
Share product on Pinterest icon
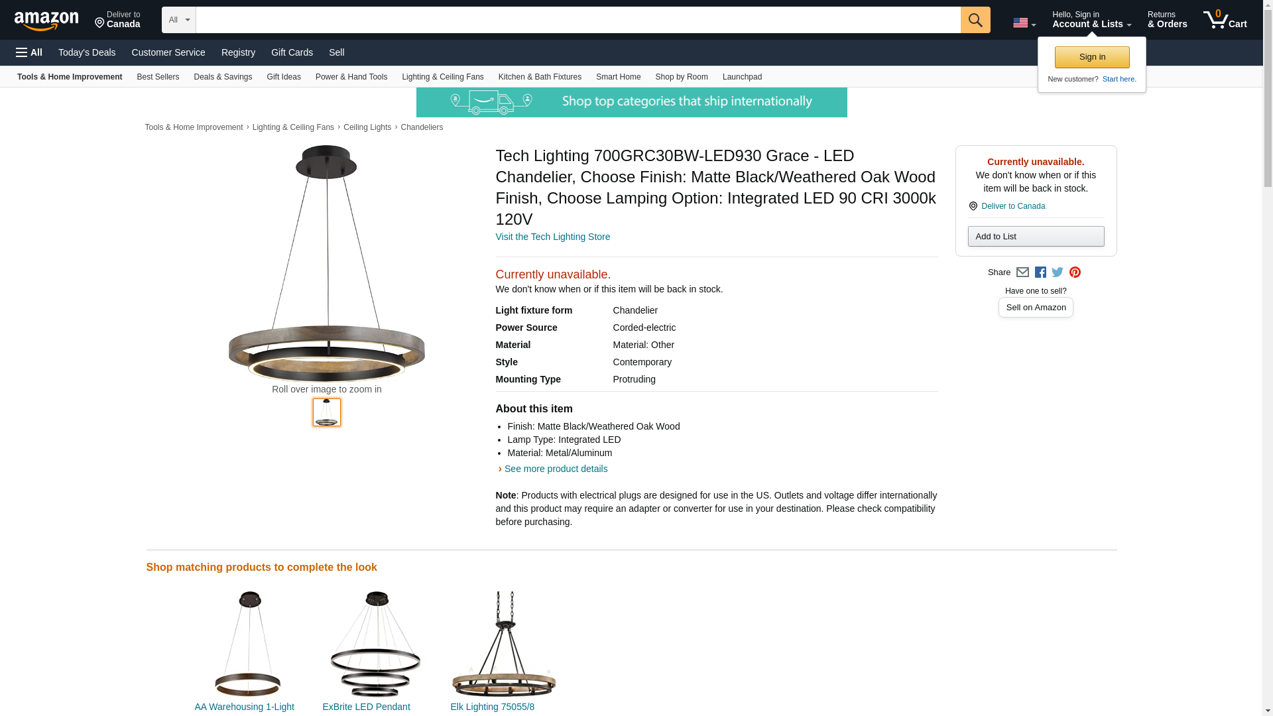(1075, 272)
